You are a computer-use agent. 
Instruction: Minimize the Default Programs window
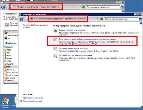tap(135, 15)
